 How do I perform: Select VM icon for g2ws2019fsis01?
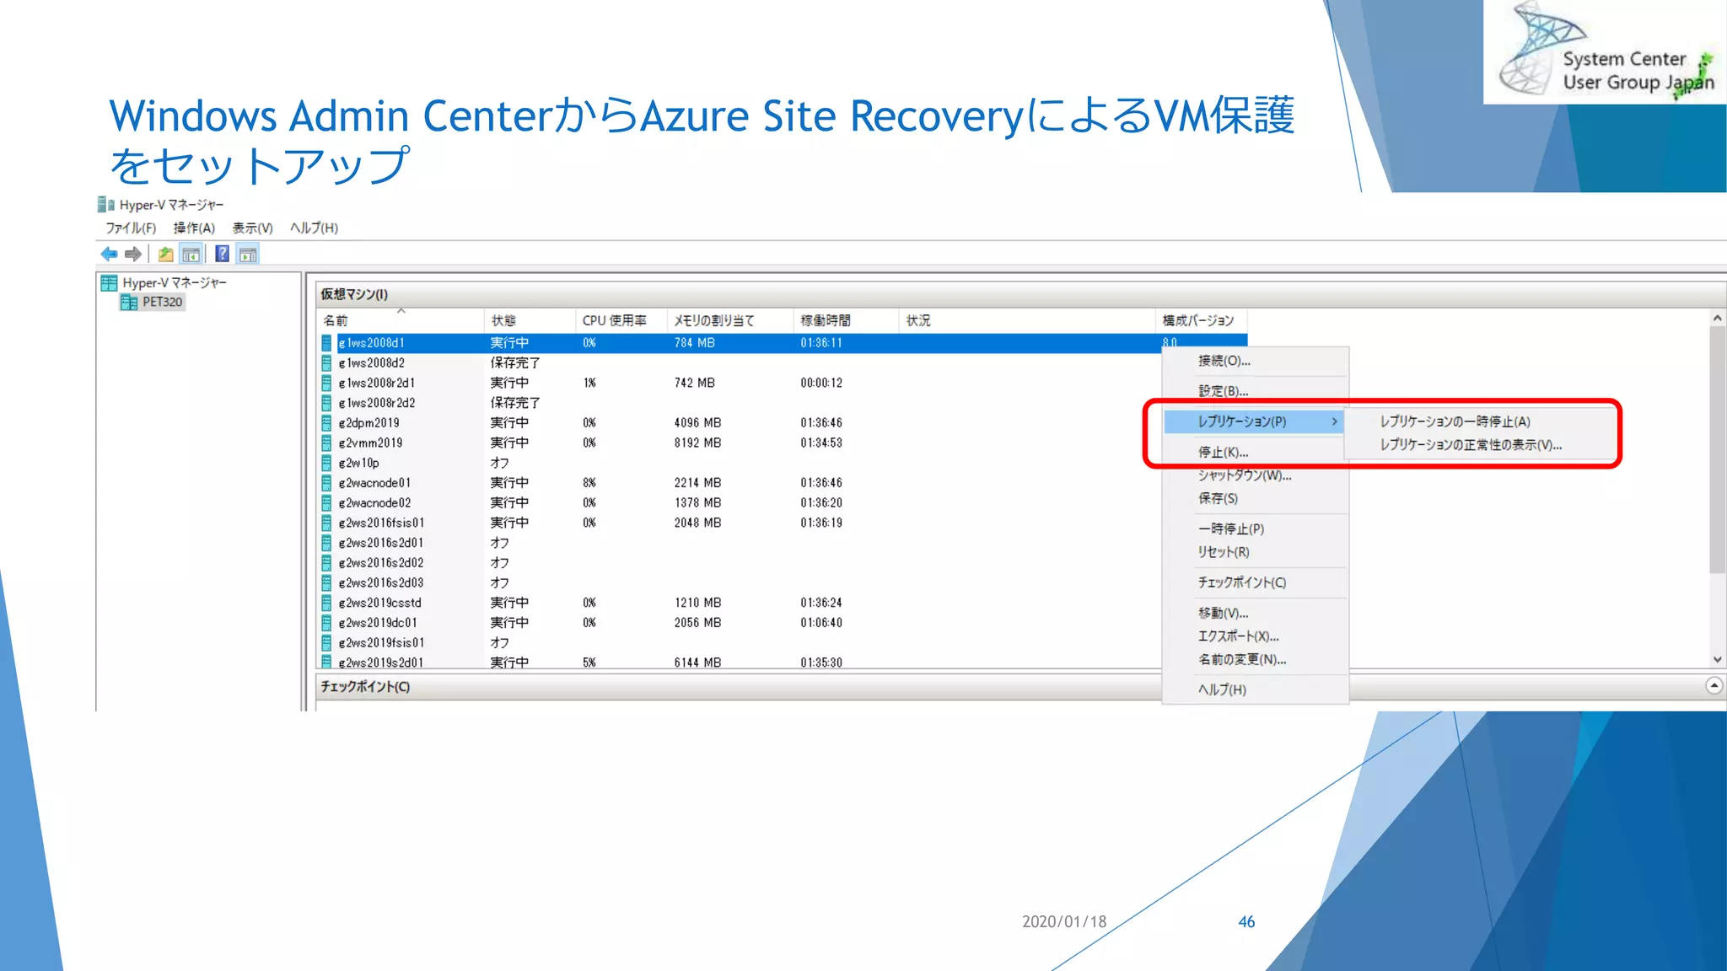[x=326, y=642]
